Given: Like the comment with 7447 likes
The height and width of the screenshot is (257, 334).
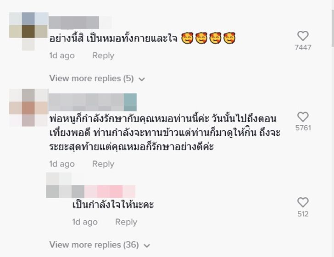Looking at the screenshot, I should pos(303,36).
